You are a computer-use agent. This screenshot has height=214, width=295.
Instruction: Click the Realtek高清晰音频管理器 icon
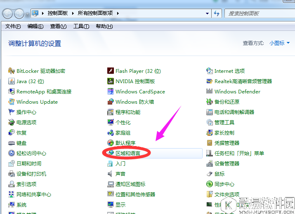pos(210,81)
